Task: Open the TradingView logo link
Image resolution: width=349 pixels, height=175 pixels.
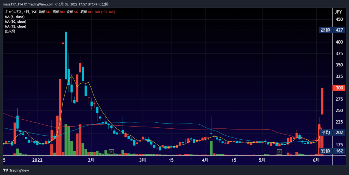Action: coord(16,170)
